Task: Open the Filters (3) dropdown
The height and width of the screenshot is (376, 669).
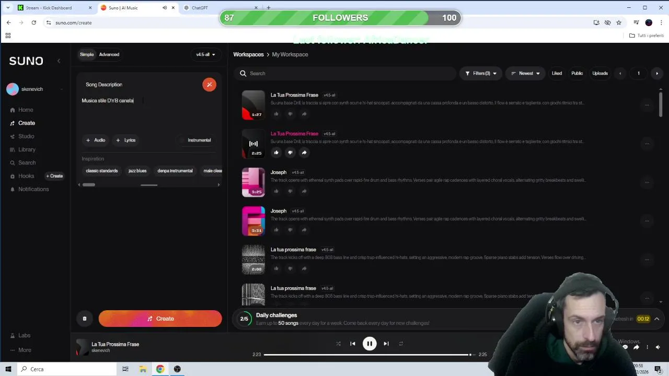Action: tap(481, 74)
